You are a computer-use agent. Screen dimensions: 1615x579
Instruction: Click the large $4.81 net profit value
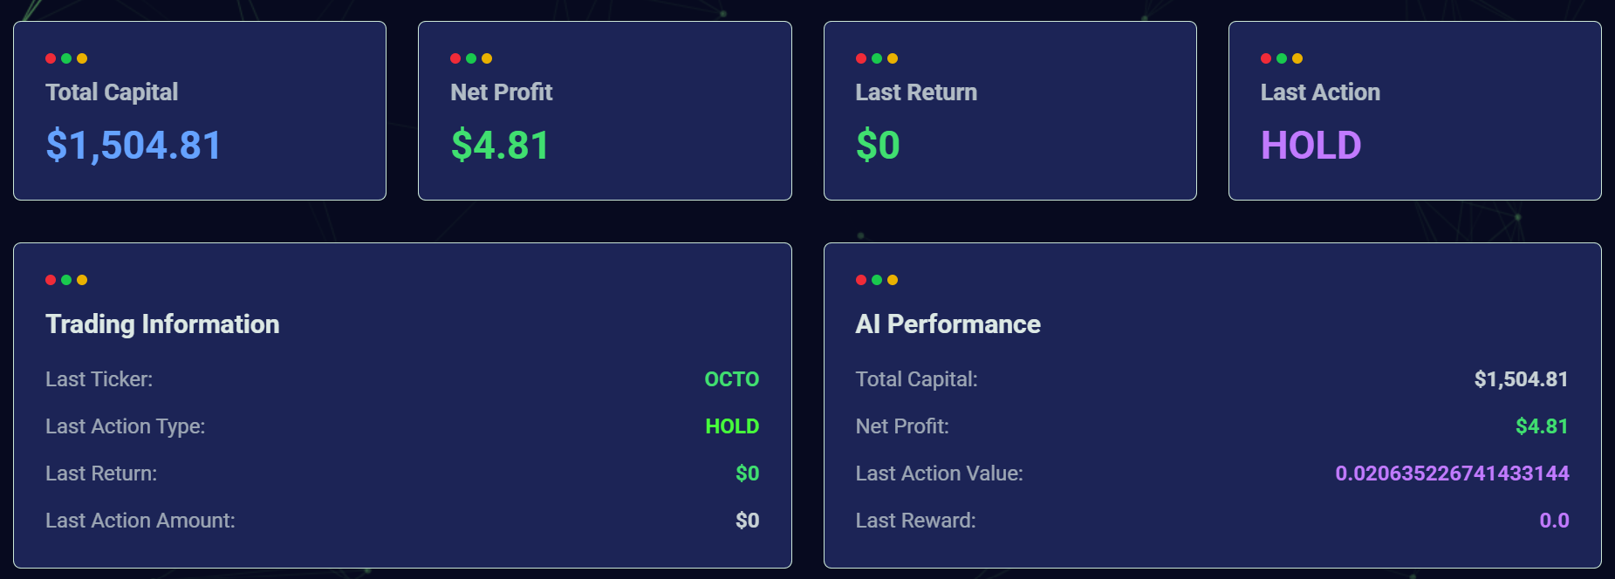(x=500, y=145)
